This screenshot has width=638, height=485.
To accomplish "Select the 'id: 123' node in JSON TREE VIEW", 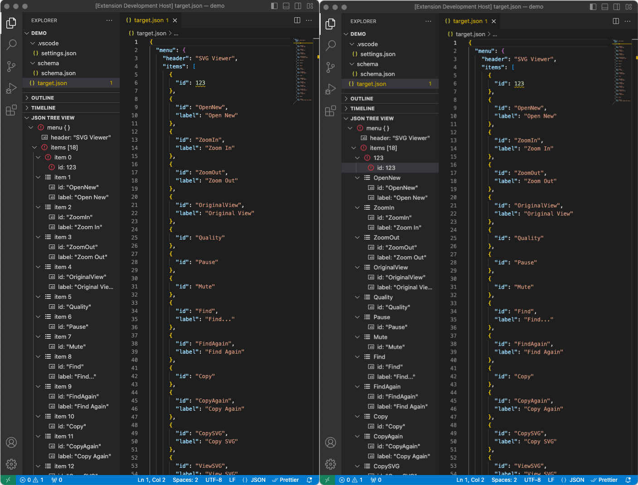I will [67, 167].
